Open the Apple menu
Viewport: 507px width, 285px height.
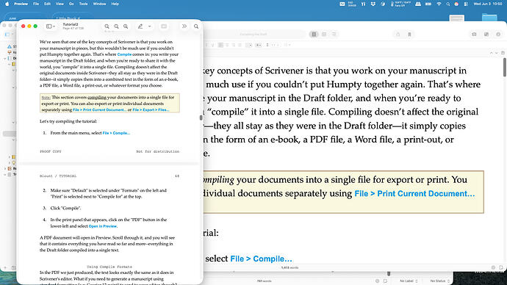7,4
